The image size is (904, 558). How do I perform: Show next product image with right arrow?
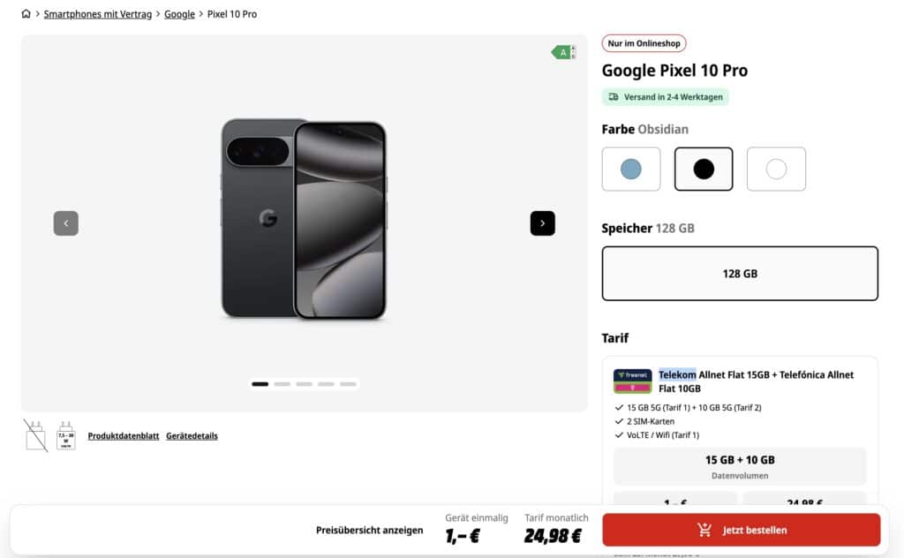point(543,223)
